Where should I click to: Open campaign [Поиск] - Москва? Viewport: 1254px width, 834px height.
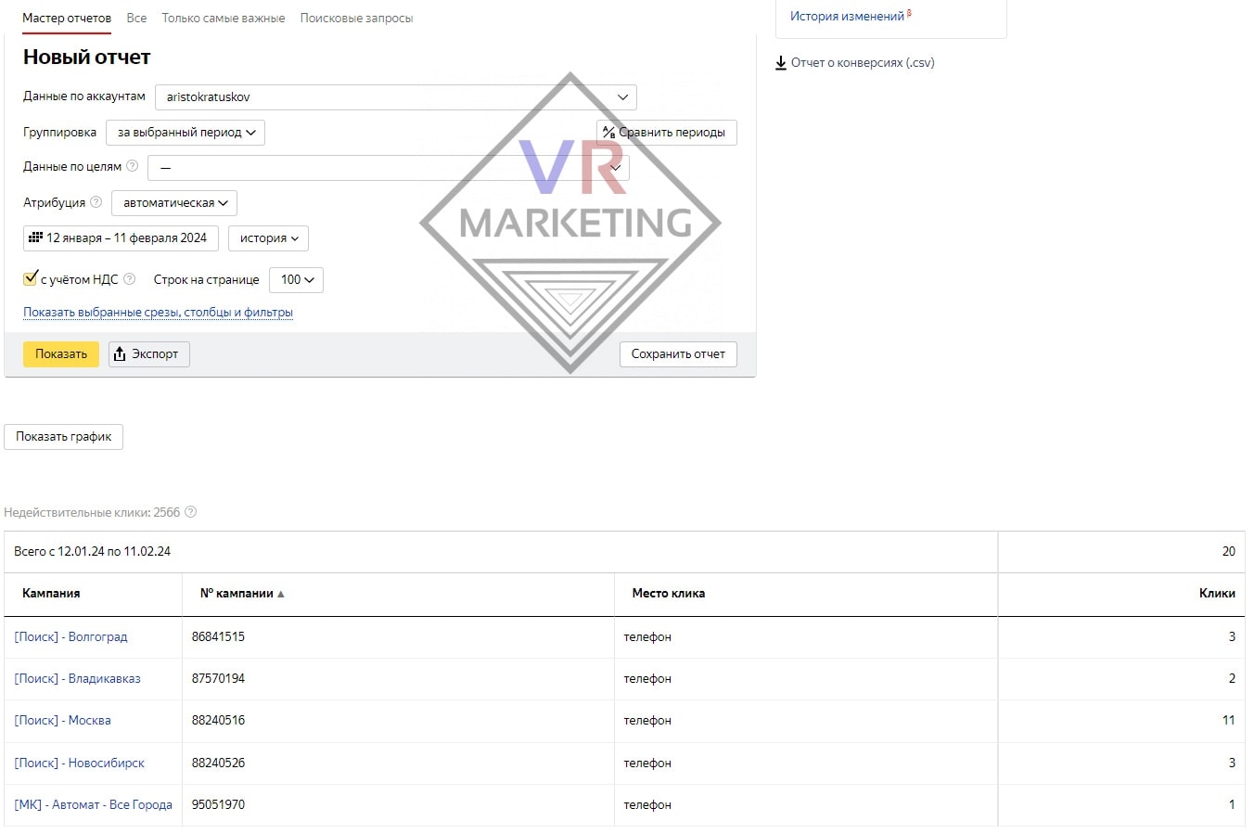[x=62, y=721]
